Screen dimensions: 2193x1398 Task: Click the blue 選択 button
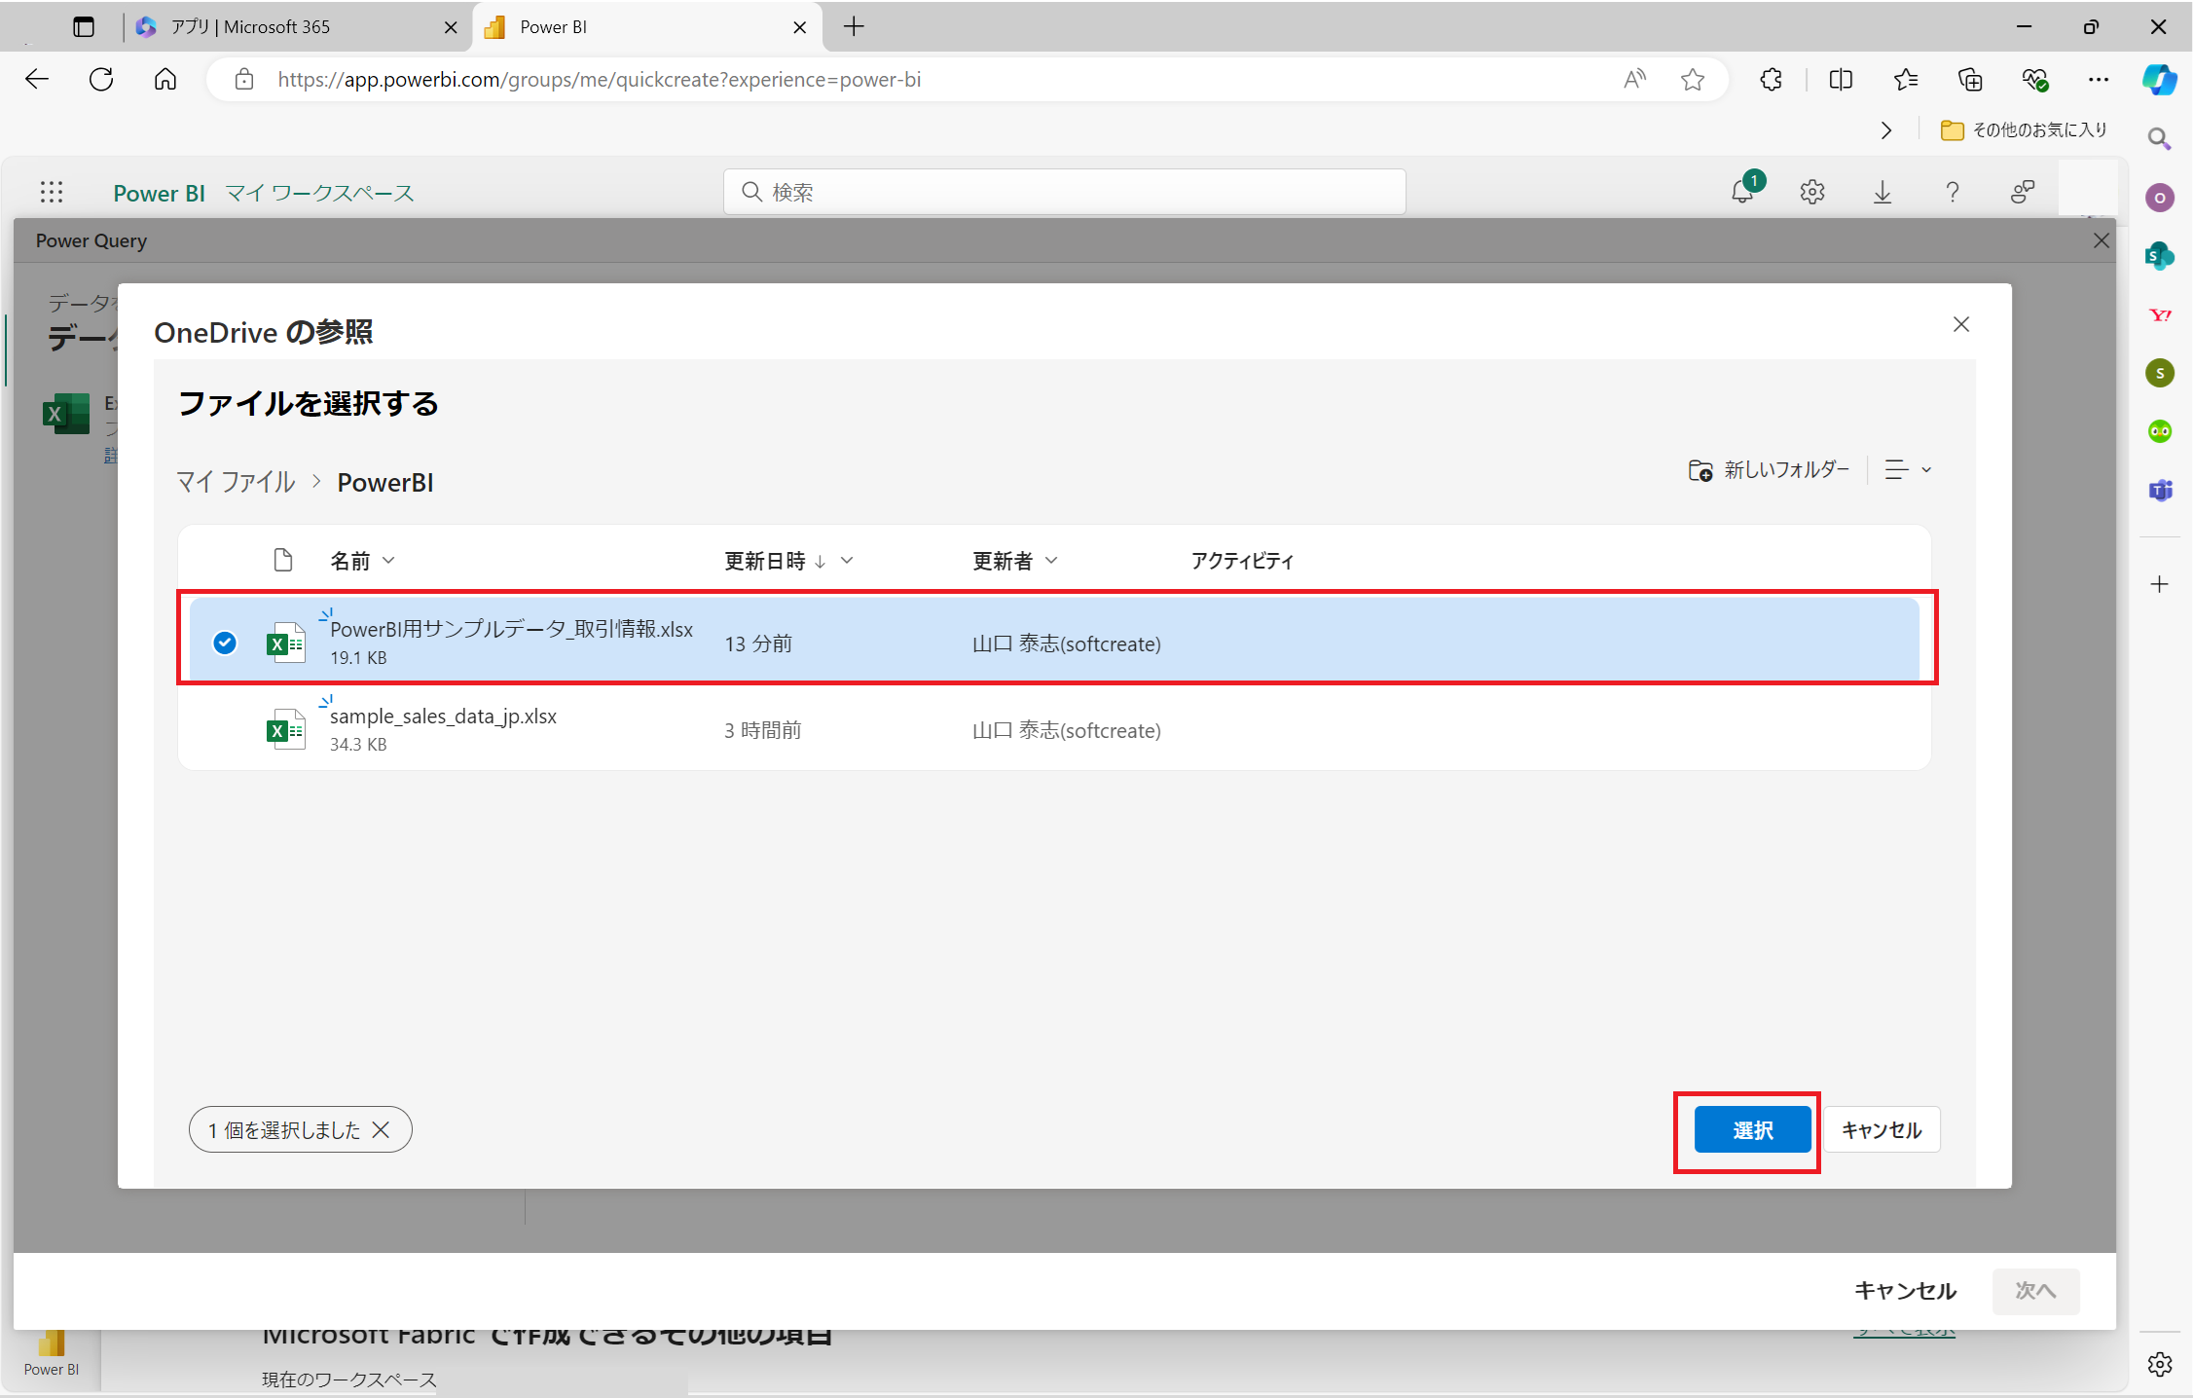tap(1752, 1129)
